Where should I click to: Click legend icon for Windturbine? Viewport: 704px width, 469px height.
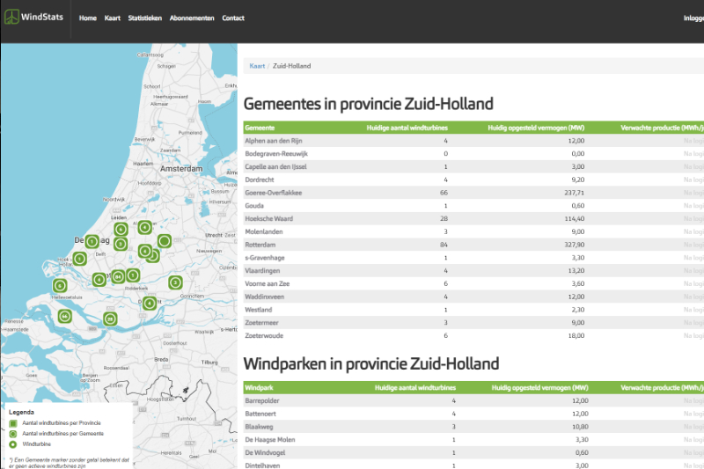pyautogui.click(x=13, y=444)
